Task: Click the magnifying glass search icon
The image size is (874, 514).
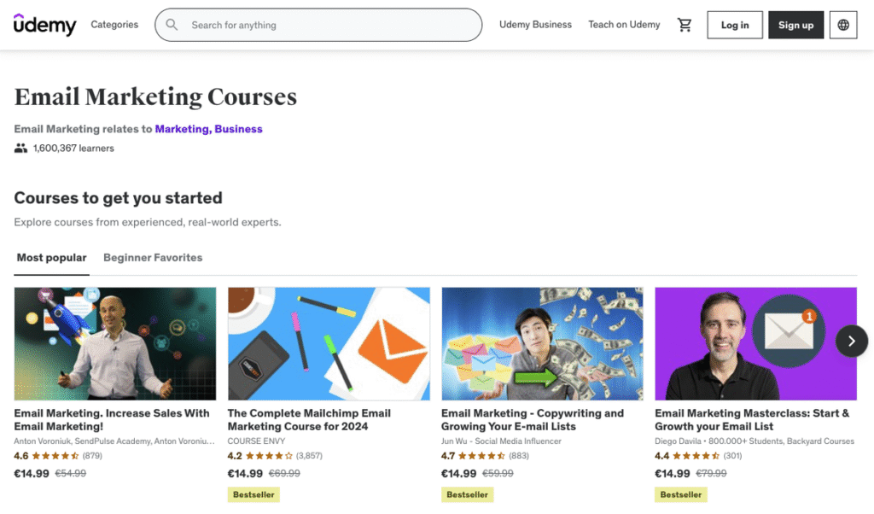Action: coord(172,25)
